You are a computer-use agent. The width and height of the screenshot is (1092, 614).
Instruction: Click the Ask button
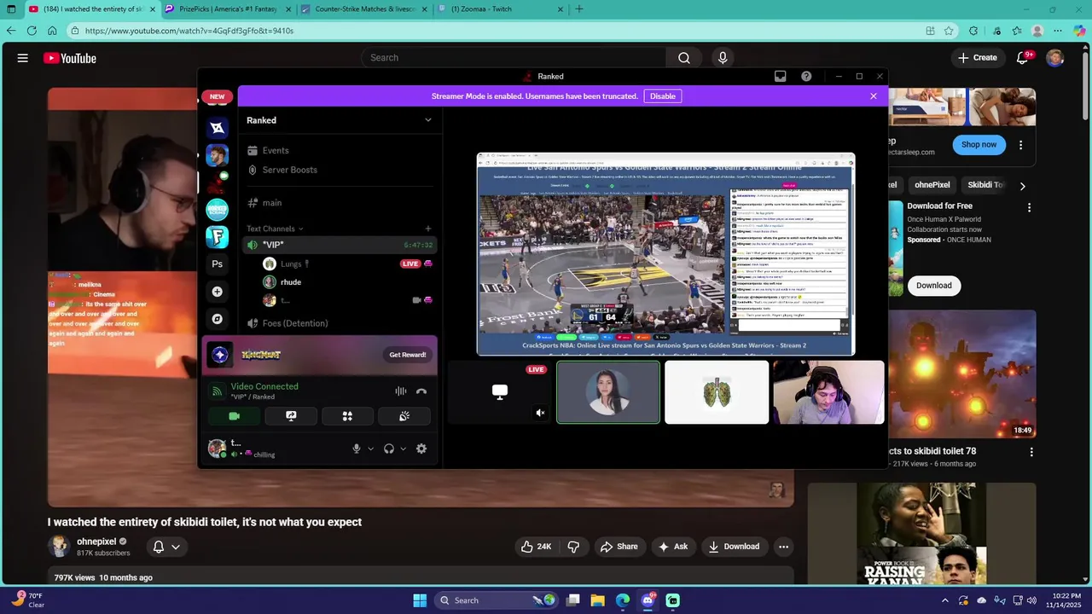coord(673,547)
